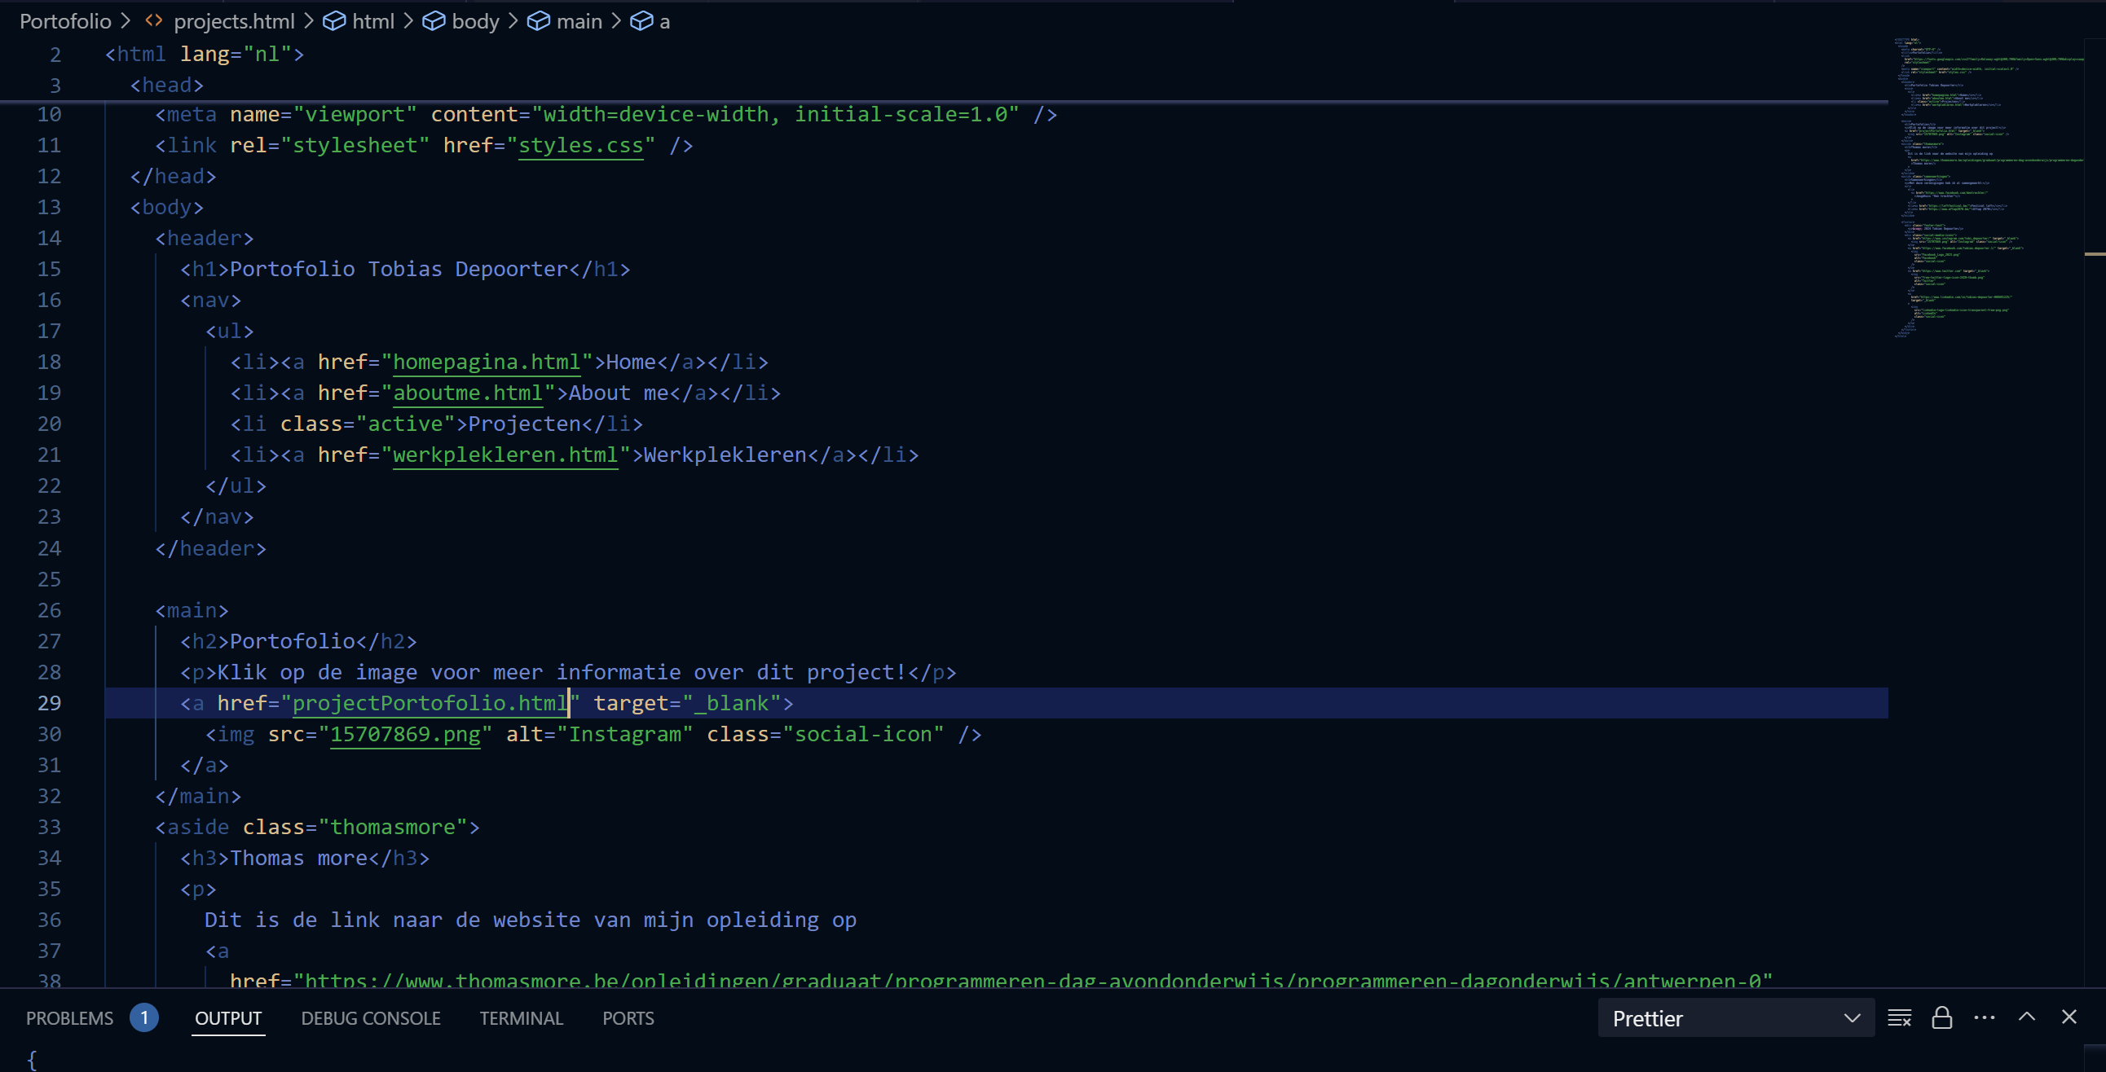This screenshot has width=2106, height=1072.
Task: Follow the styles.css link in code
Action: (x=580, y=146)
